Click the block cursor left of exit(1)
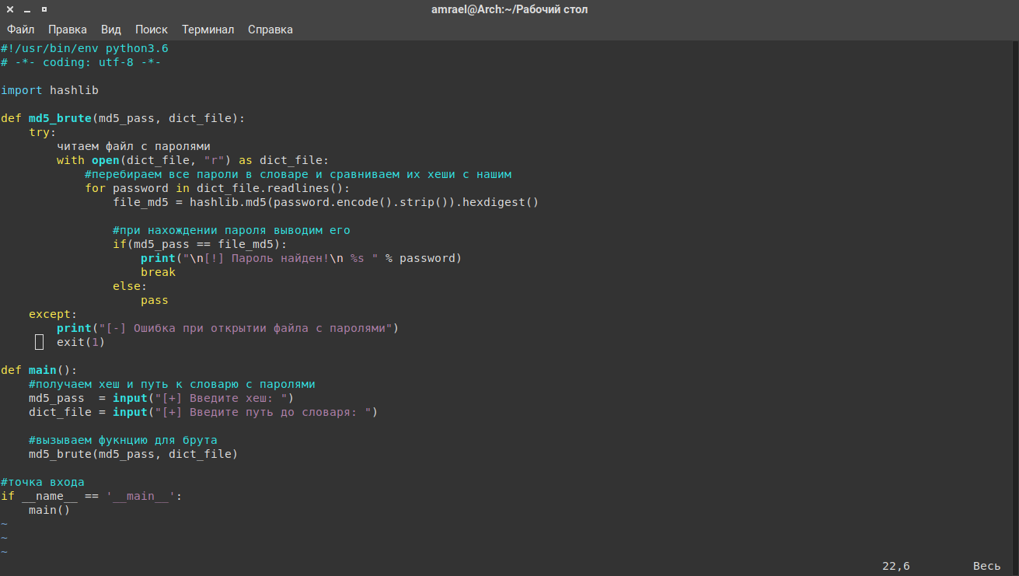Image resolution: width=1019 pixels, height=576 pixels. click(39, 342)
